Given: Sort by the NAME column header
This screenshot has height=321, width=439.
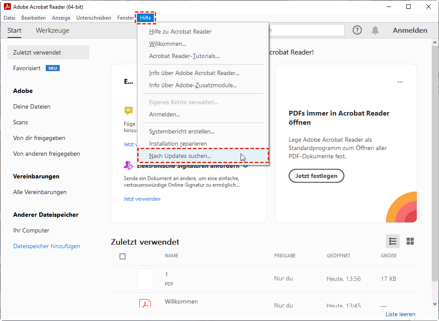Looking at the screenshot, I should pyautogui.click(x=172, y=256).
